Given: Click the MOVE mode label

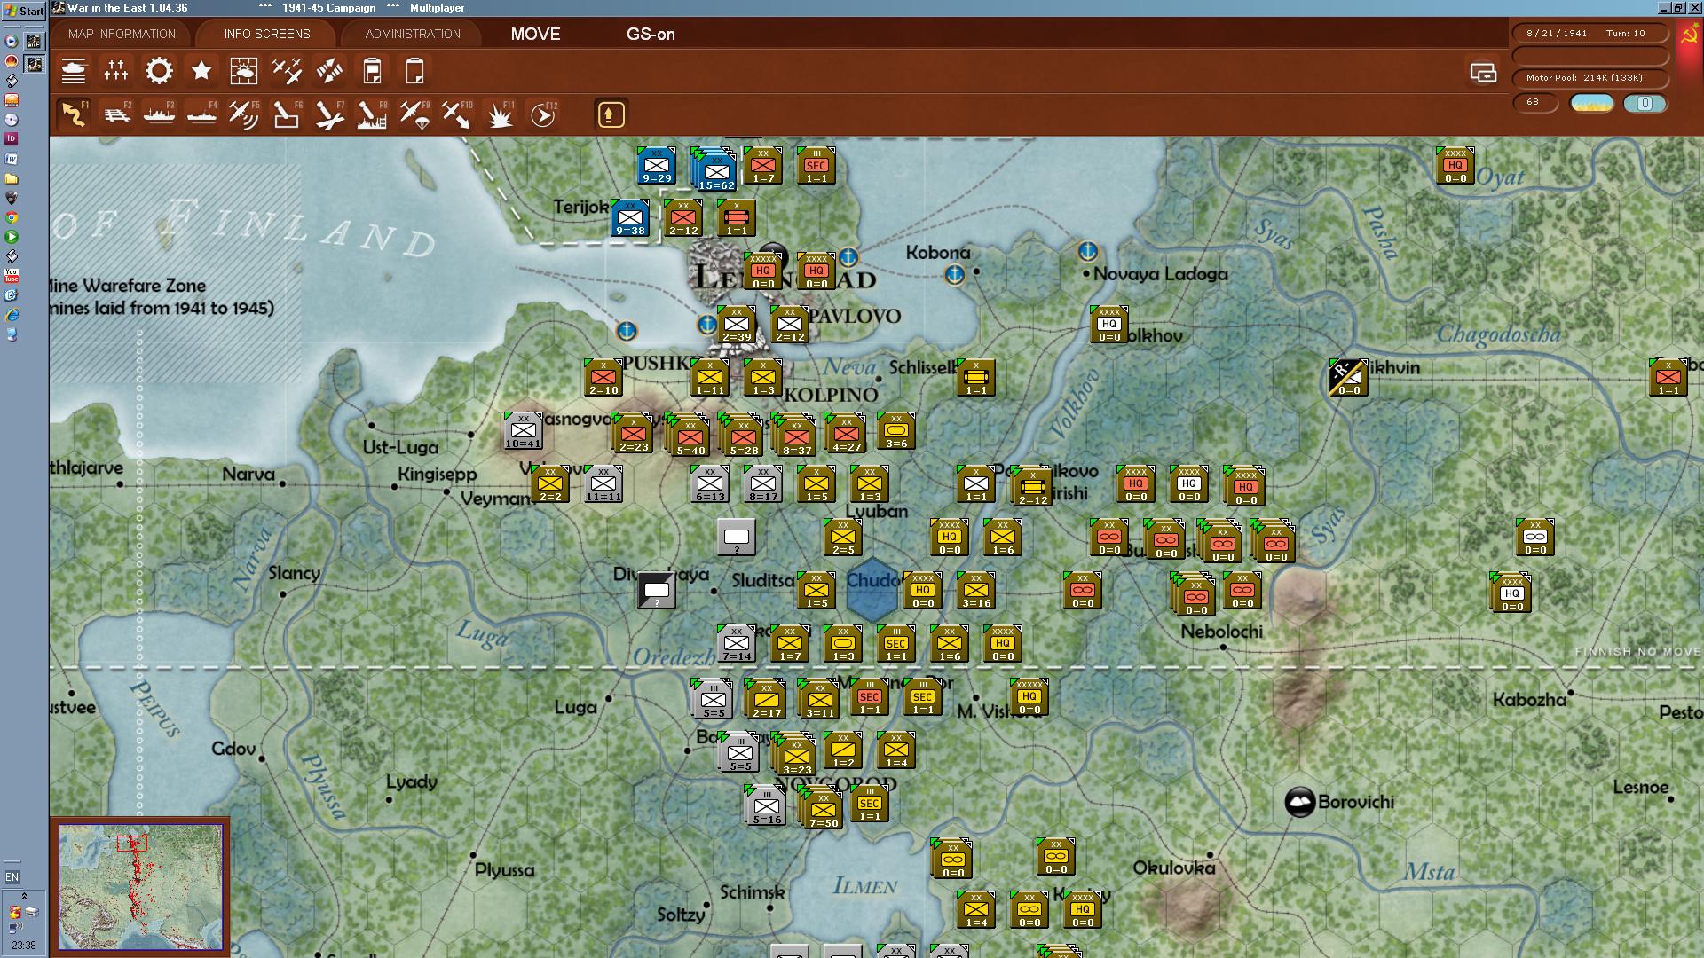Looking at the screenshot, I should pos(535,34).
